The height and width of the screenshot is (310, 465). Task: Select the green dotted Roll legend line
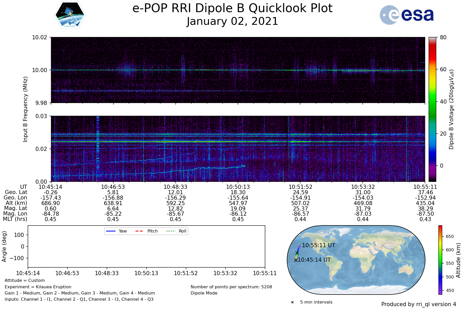(171, 231)
